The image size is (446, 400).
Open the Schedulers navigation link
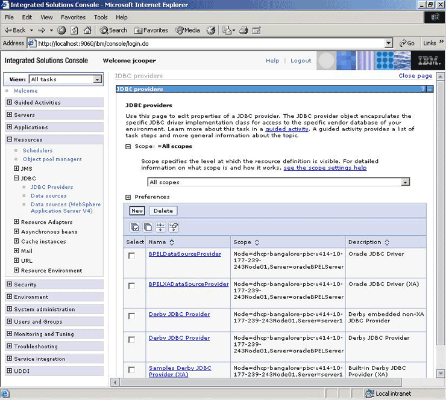(37, 150)
